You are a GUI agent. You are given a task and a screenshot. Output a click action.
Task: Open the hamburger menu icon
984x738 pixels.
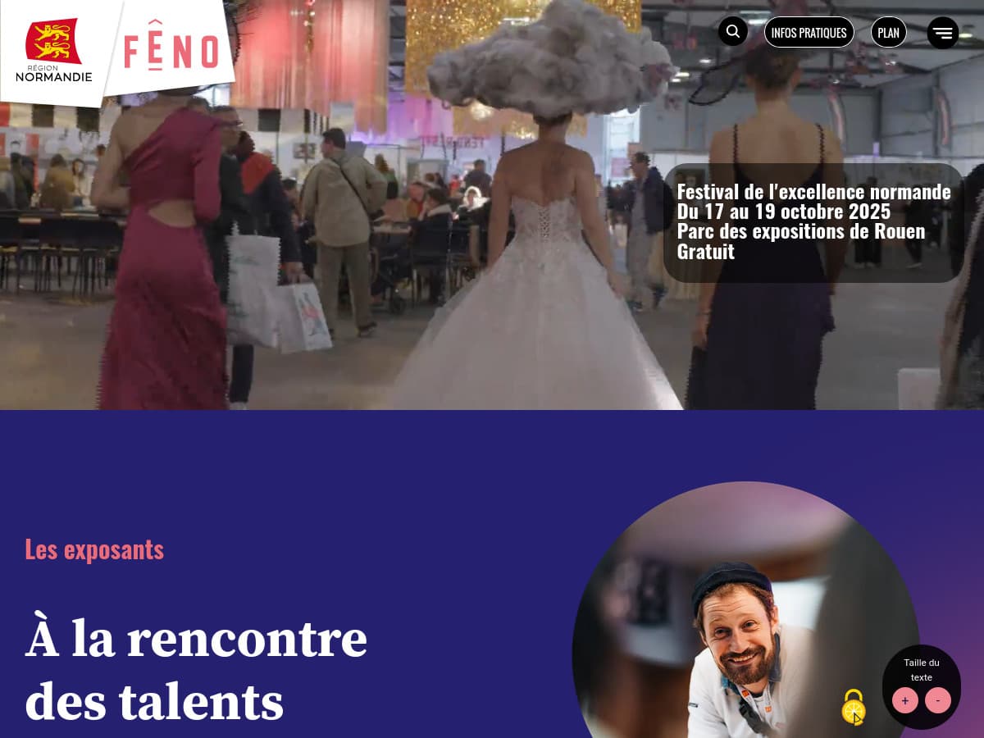point(943,33)
